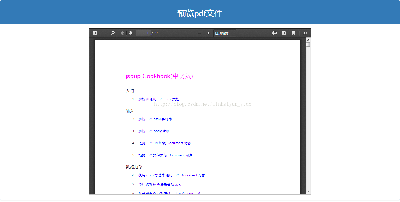
Task: Open link 根据一个 url 加载 Document 对象
Action: pos(165,143)
